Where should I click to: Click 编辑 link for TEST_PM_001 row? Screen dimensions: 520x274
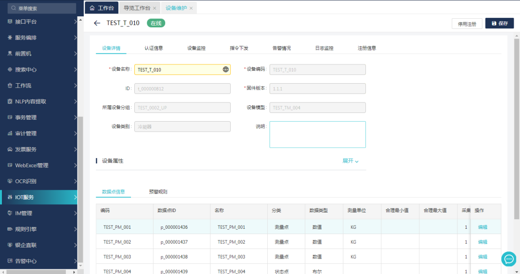click(482, 227)
